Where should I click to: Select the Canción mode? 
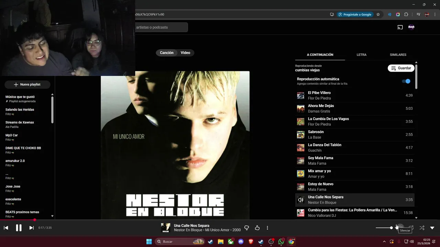[x=167, y=53]
